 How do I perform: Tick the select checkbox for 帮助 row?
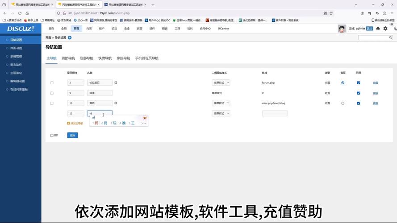(x=52, y=103)
